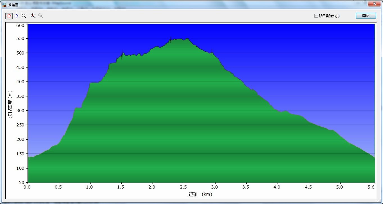
Task: Click the 400 elevation axis label
Action: pyautogui.click(x=21, y=82)
